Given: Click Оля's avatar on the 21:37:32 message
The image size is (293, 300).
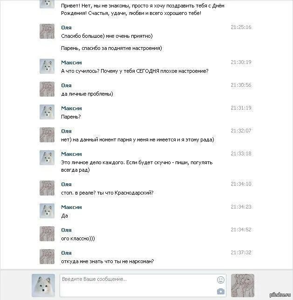Looking at the screenshot, I should coord(47,257).
